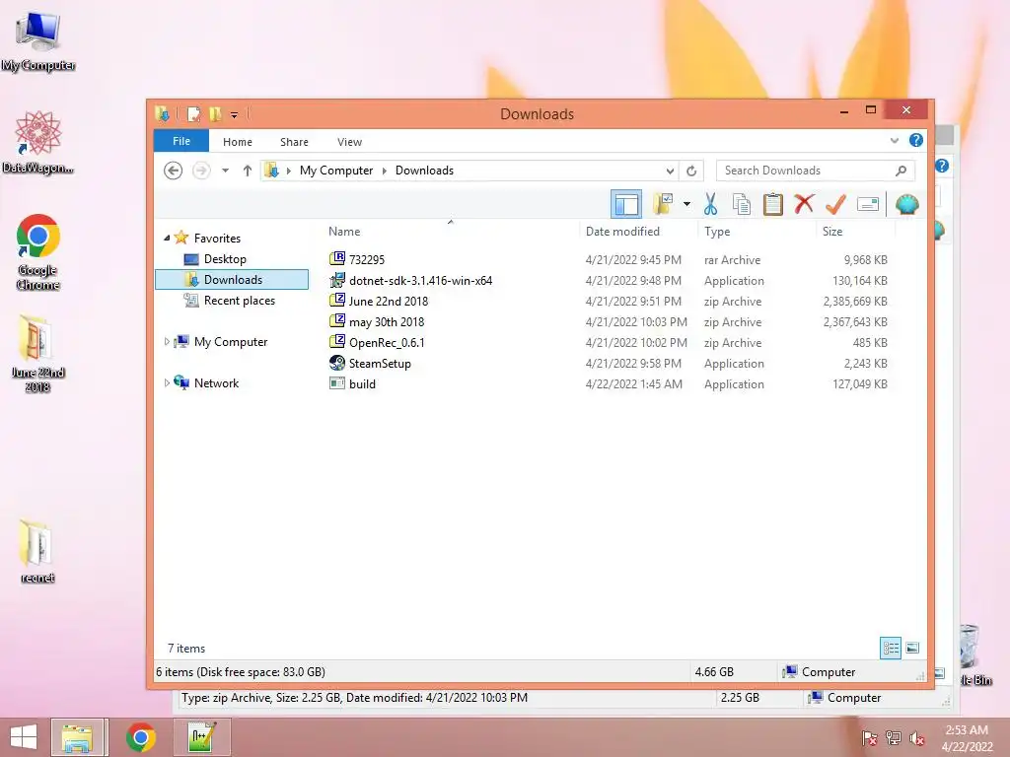Viewport: 1010px width, 757px height.
Task: Select the recnet desktop folder
Action: [x=37, y=550]
